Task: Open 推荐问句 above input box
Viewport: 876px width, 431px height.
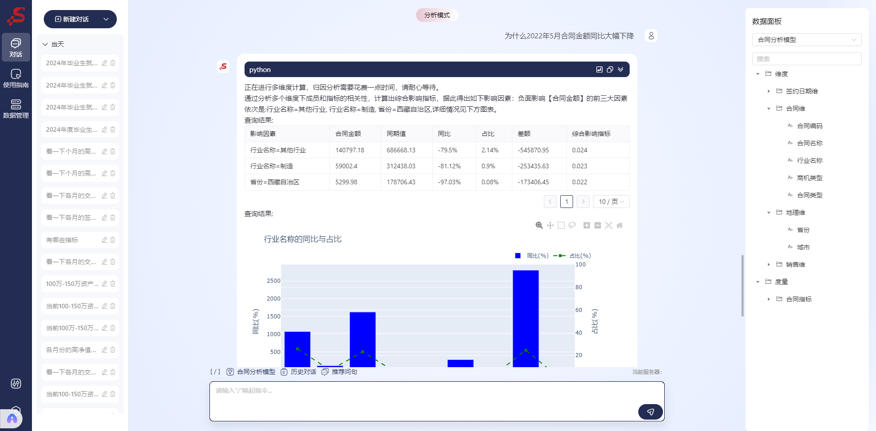Action: 339,372
